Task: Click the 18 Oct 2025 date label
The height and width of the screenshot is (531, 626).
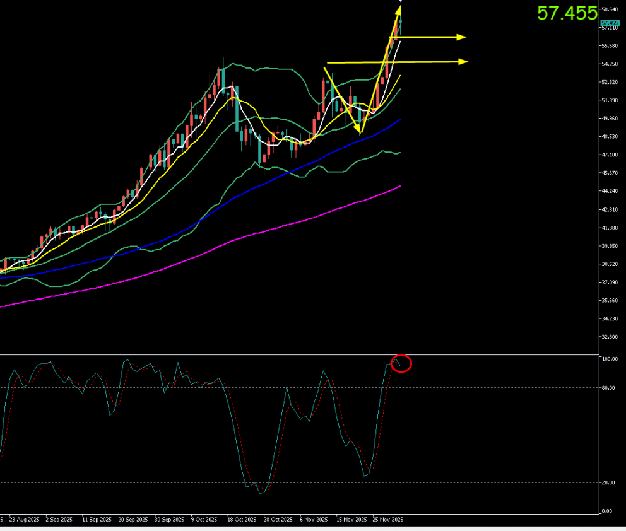Action: tap(241, 520)
